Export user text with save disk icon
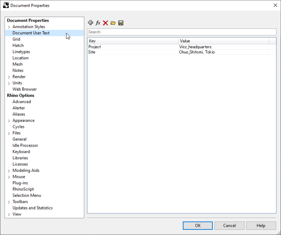 121,23
